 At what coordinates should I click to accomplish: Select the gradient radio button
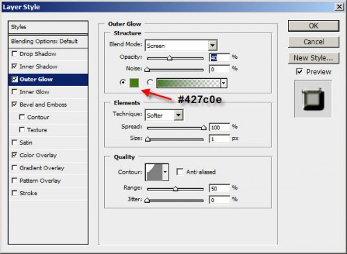(x=150, y=82)
